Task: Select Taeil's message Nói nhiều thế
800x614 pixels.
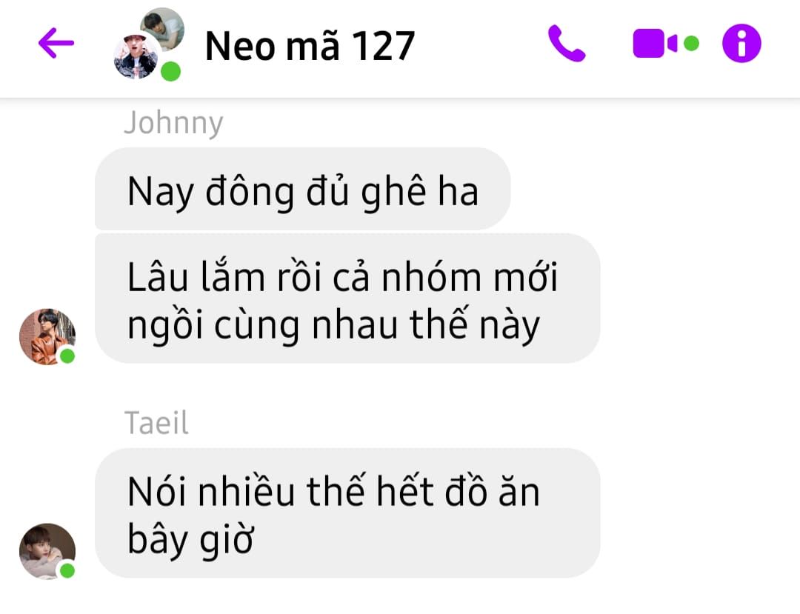Action: tap(347, 513)
